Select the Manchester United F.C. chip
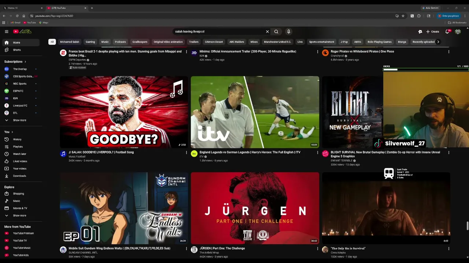 (x=277, y=42)
